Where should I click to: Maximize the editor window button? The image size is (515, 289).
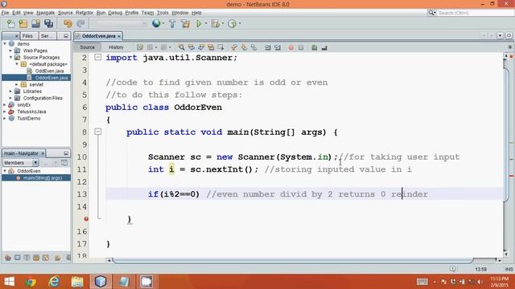(x=509, y=35)
